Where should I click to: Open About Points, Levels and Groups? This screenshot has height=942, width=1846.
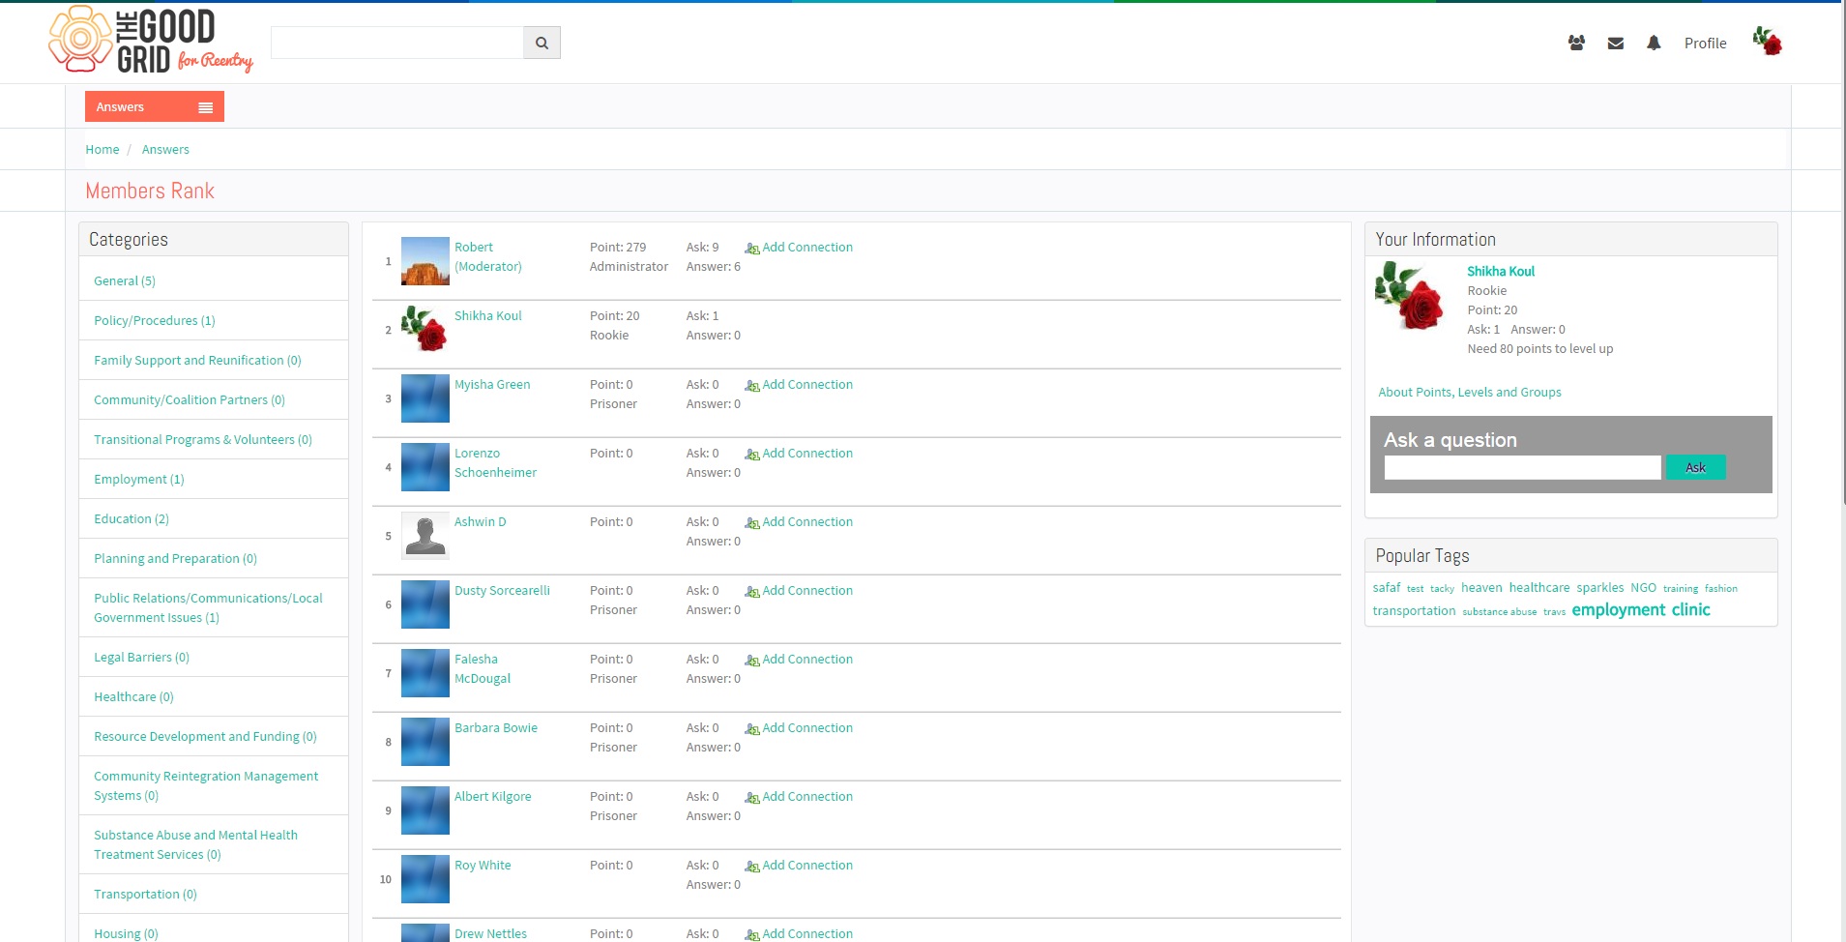pyautogui.click(x=1470, y=393)
